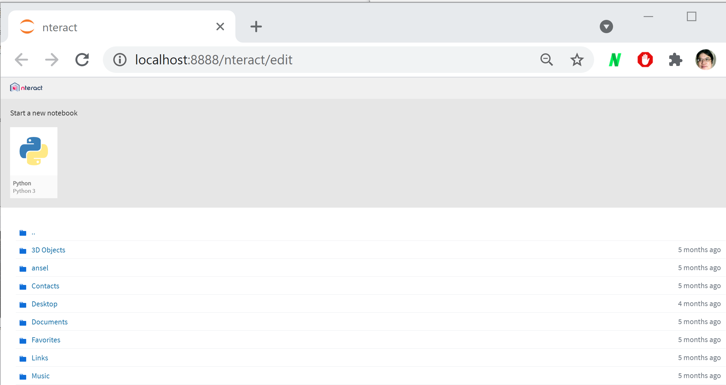Bookmark this page with the star icon
This screenshot has height=385, width=726.
pos(577,60)
